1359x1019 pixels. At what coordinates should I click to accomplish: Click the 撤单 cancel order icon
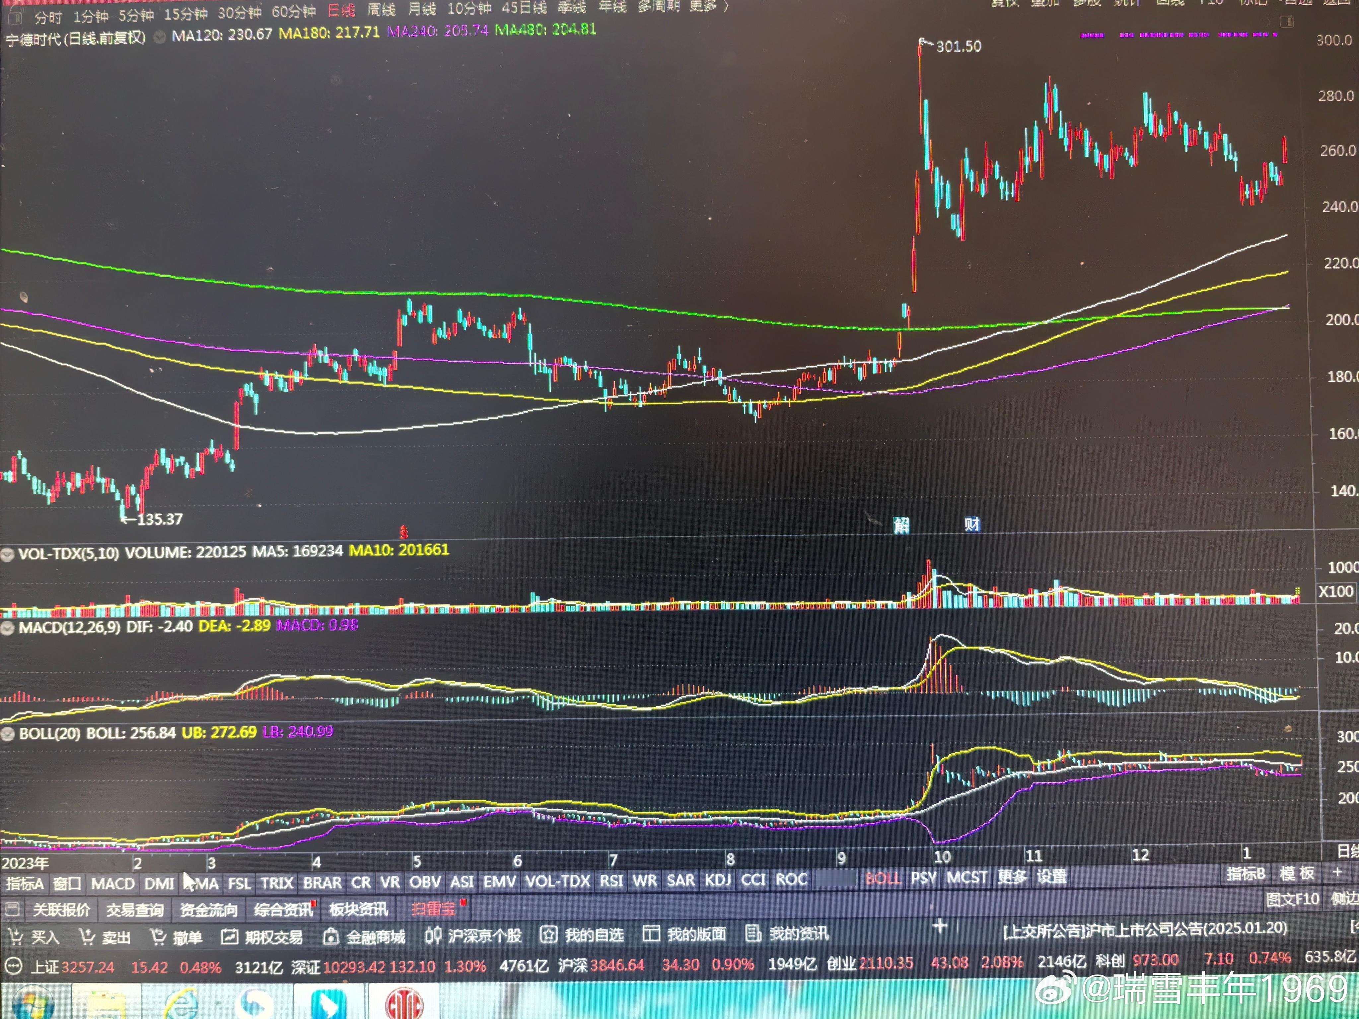158,936
